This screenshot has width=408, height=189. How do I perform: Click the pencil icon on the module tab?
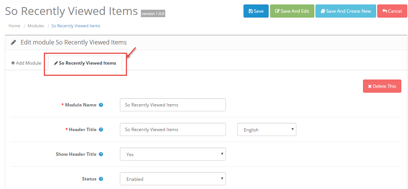coord(56,63)
